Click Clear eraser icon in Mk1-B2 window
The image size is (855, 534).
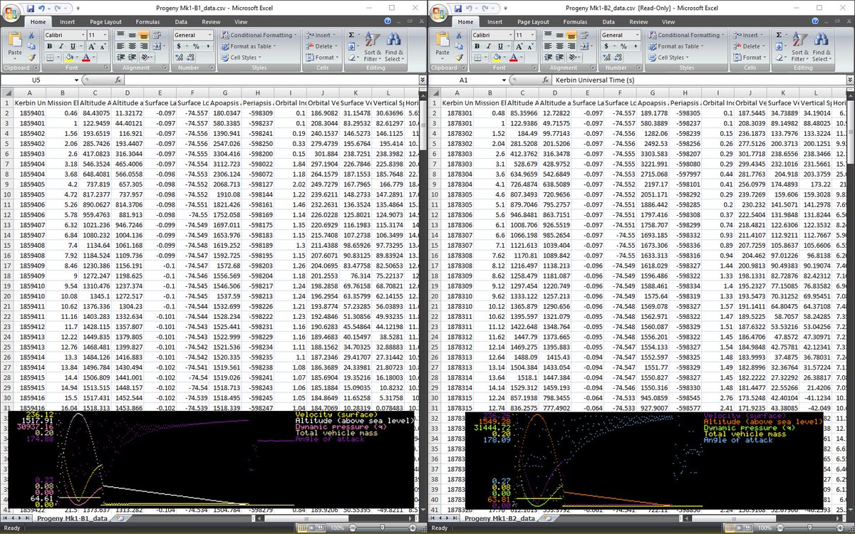click(779, 57)
